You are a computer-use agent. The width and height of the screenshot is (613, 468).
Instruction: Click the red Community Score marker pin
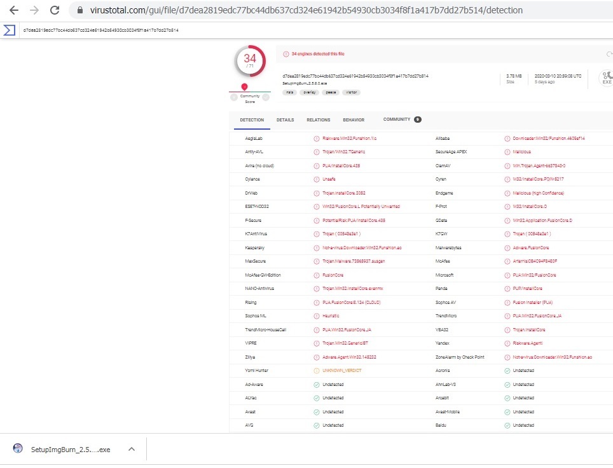244,87
